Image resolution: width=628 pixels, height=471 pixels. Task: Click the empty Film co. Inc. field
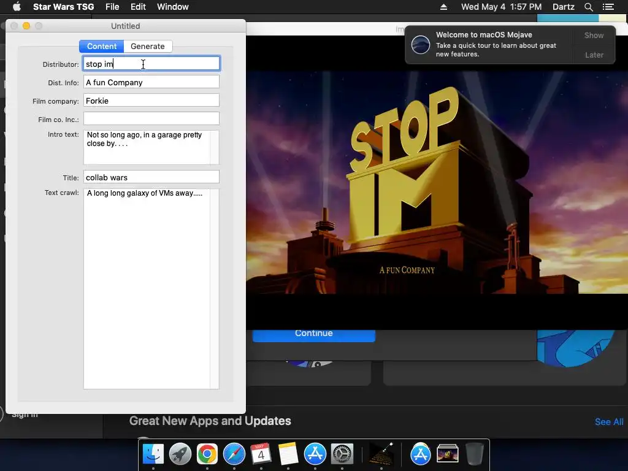pos(151,119)
